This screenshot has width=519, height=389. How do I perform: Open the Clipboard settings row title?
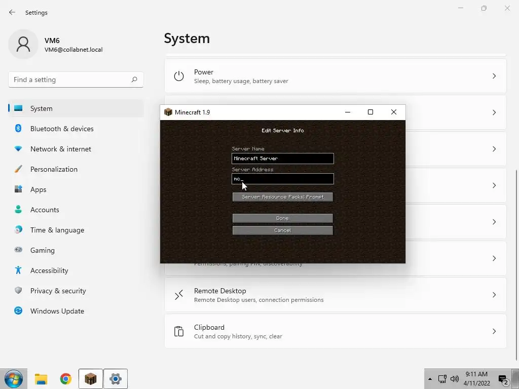click(x=209, y=327)
